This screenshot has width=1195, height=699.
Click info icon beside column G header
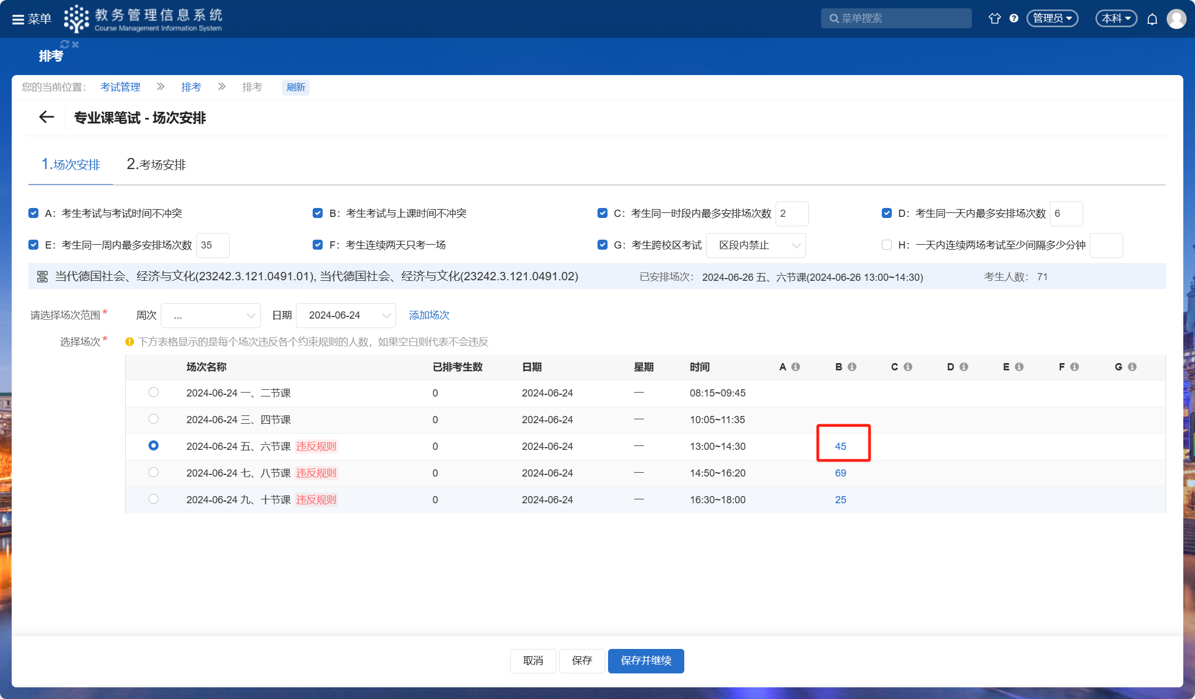coord(1132,367)
